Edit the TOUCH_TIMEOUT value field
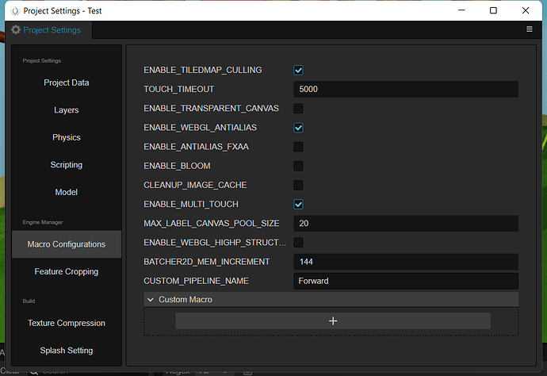The height and width of the screenshot is (376, 547). 406,90
